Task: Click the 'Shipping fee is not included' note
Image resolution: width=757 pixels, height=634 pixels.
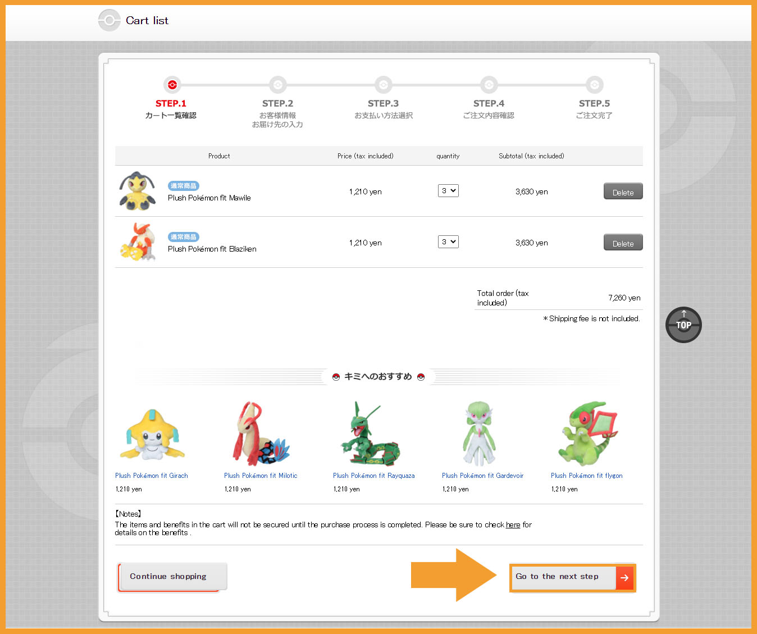Action: pyautogui.click(x=591, y=318)
